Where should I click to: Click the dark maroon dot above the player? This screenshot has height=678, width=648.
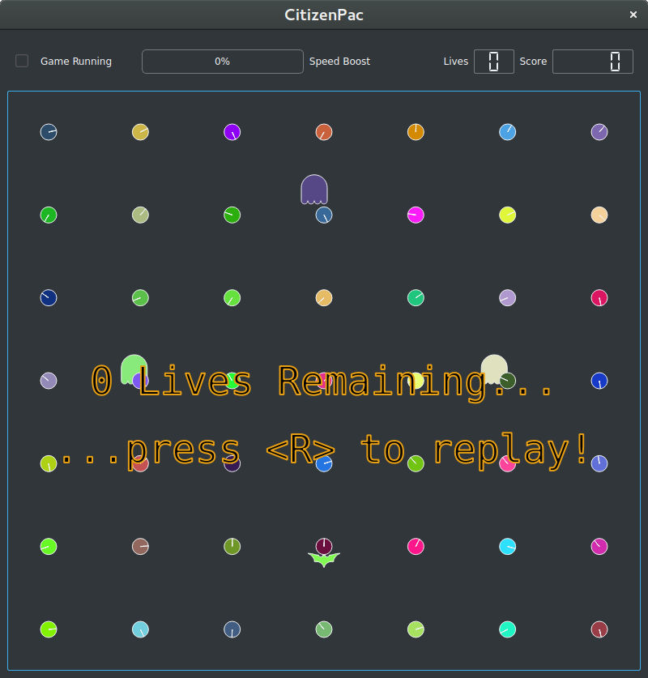324,546
